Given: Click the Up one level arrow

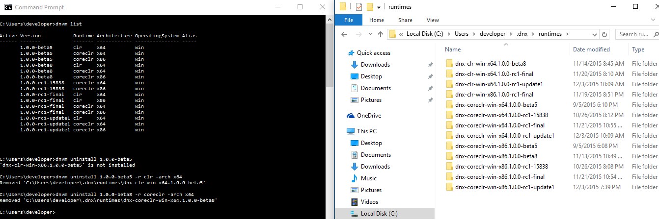Looking at the screenshot, I should 381,34.
